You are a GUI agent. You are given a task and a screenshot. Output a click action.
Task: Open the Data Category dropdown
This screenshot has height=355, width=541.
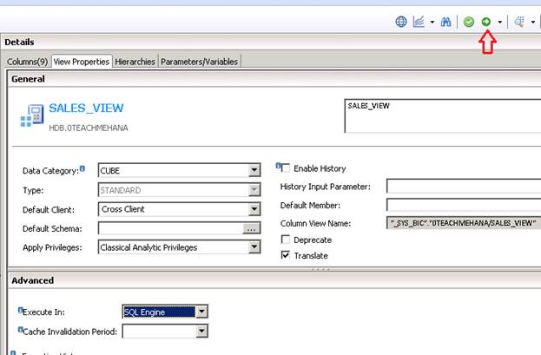254,171
